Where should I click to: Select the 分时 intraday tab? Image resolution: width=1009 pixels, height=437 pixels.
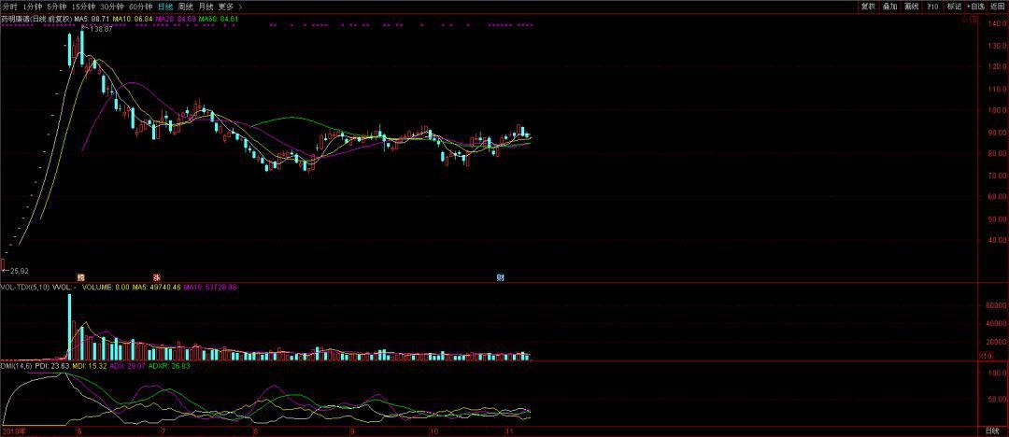[x=10, y=6]
